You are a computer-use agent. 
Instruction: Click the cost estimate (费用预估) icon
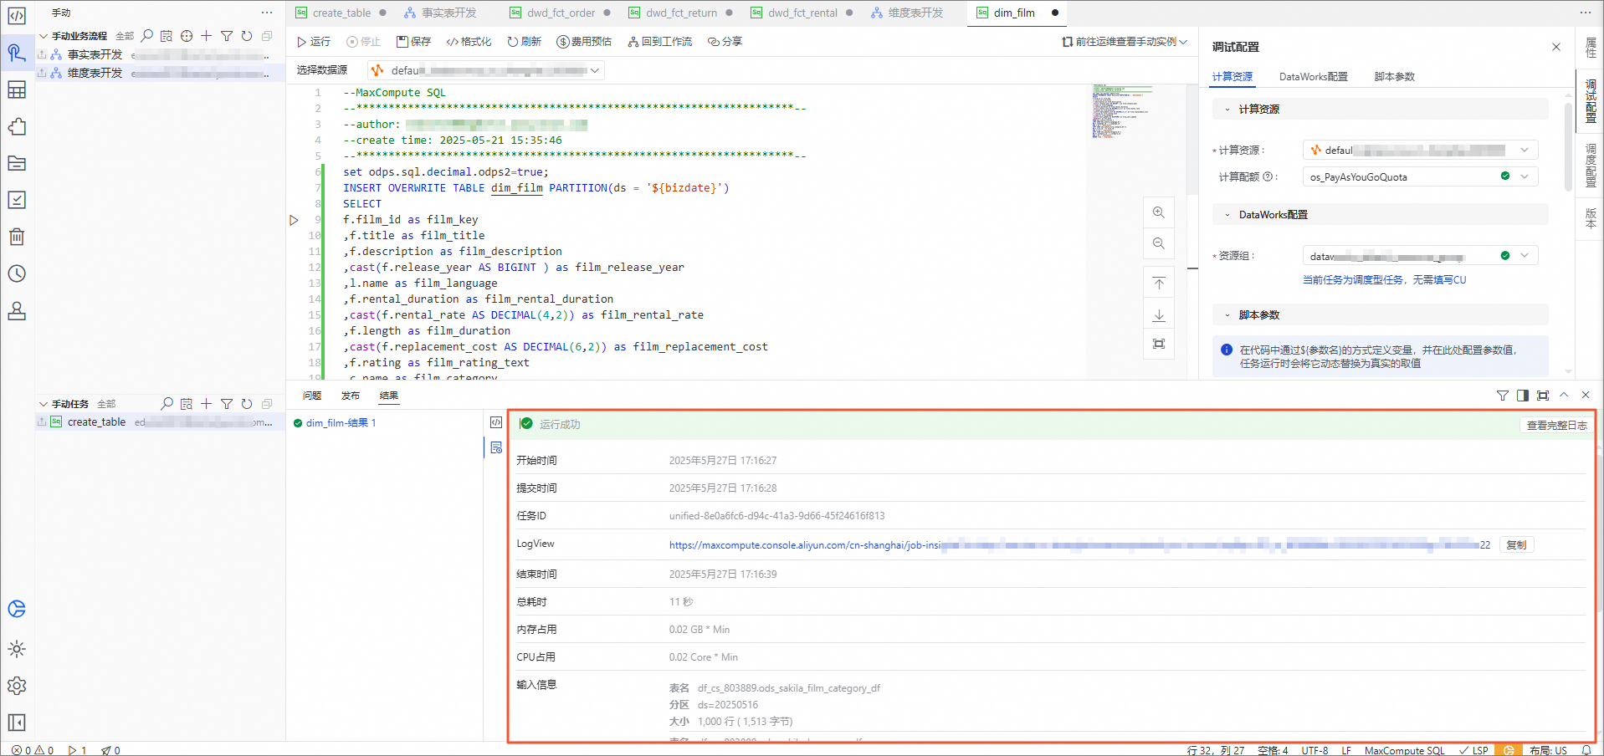click(x=563, y=42)
